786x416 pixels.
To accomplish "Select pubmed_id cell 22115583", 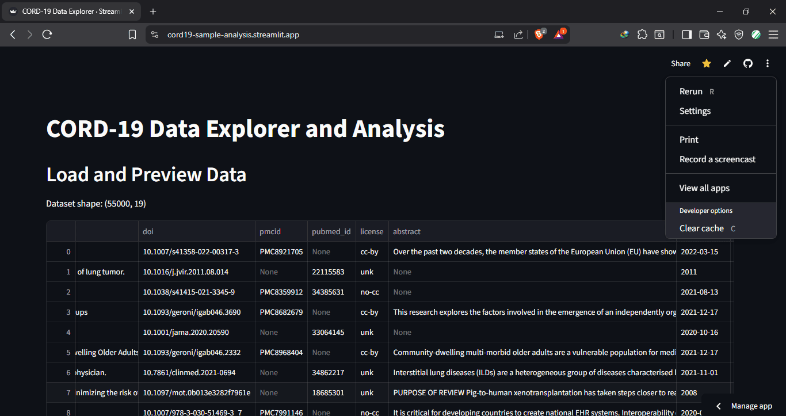I will 331,272.
